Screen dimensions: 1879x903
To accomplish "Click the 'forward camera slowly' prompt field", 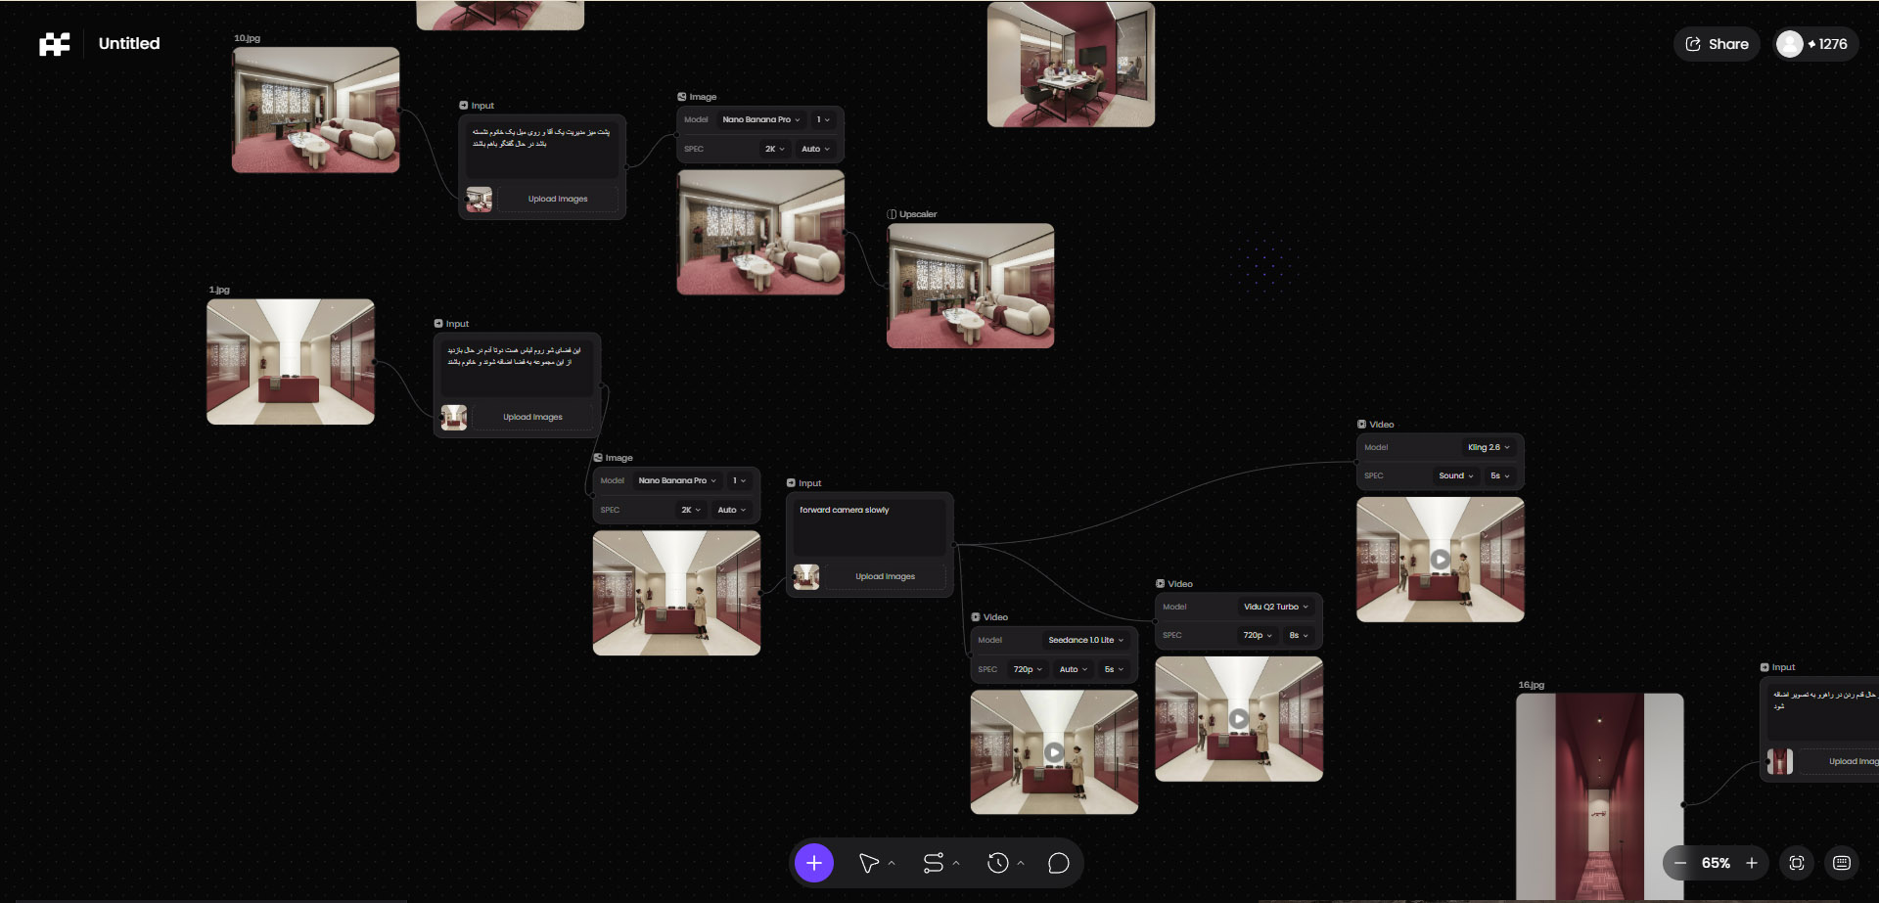I will coord(869,525).
